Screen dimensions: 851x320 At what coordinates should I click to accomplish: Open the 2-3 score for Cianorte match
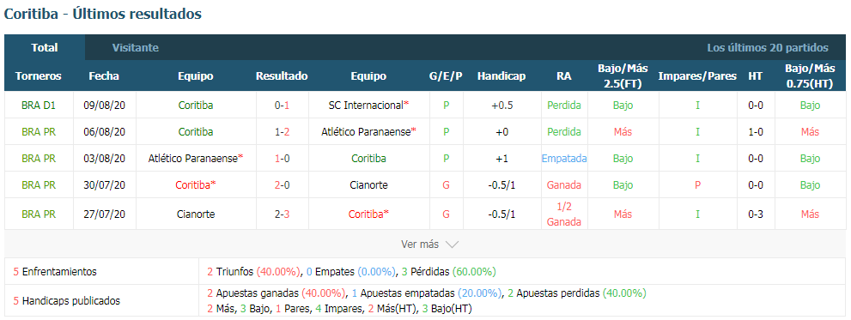tap(282, 214)
